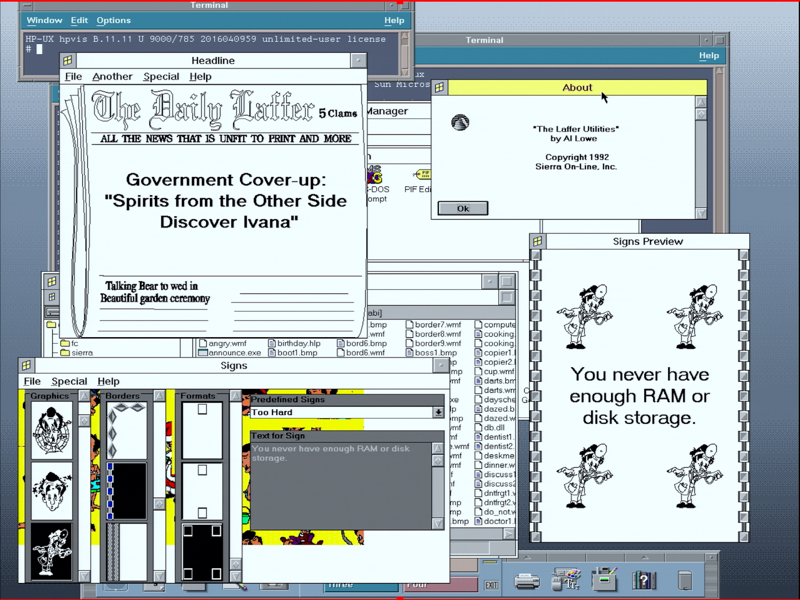Open the Trash Can icon on the front panel
Screen dimensions: 800x600
[685, 579]
